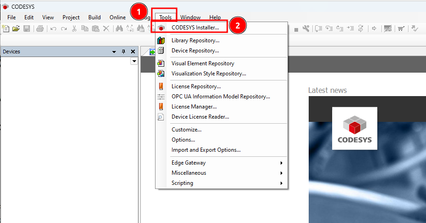426x223 pixels.
Task: Select Device License Reader... entry
Action: (222, 117)
